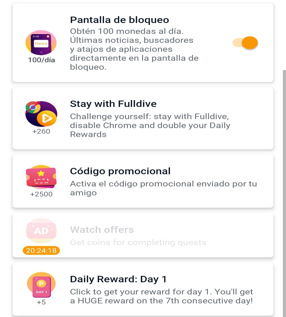Tap the lock screen News icon

41,43
